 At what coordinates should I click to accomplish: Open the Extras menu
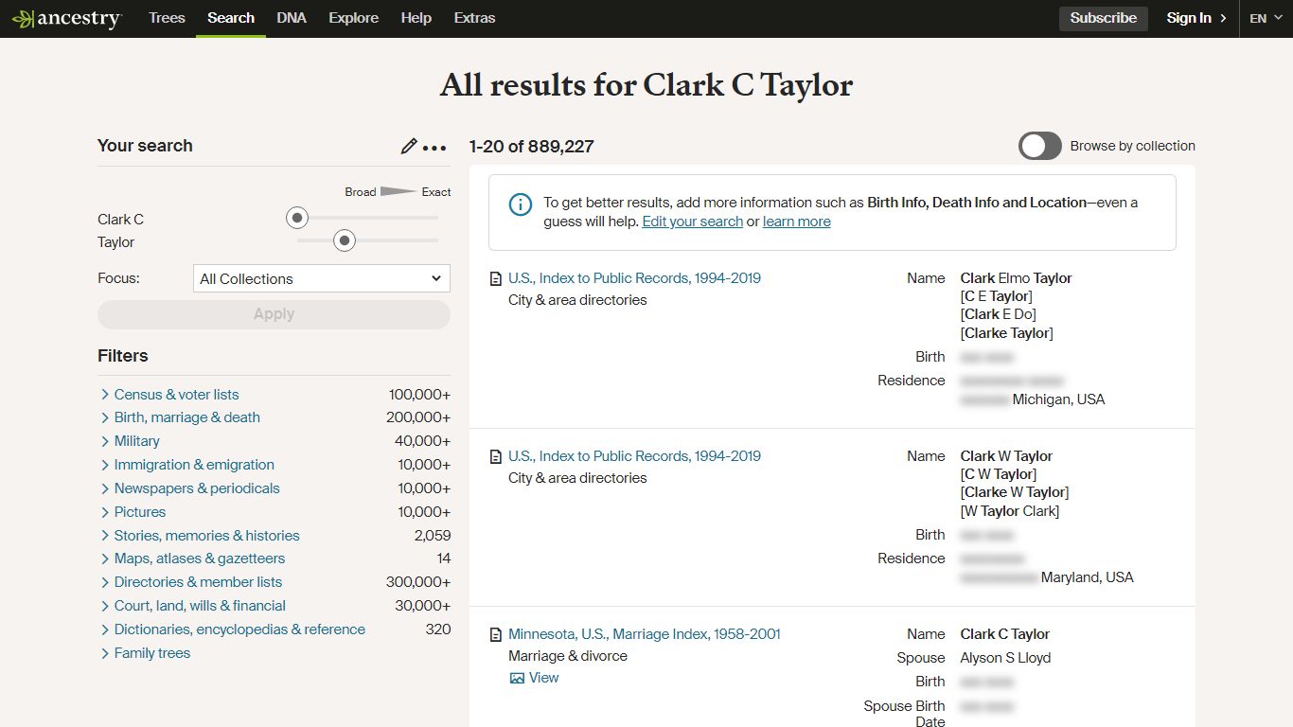pyautogui.click(x=474, y=18)
